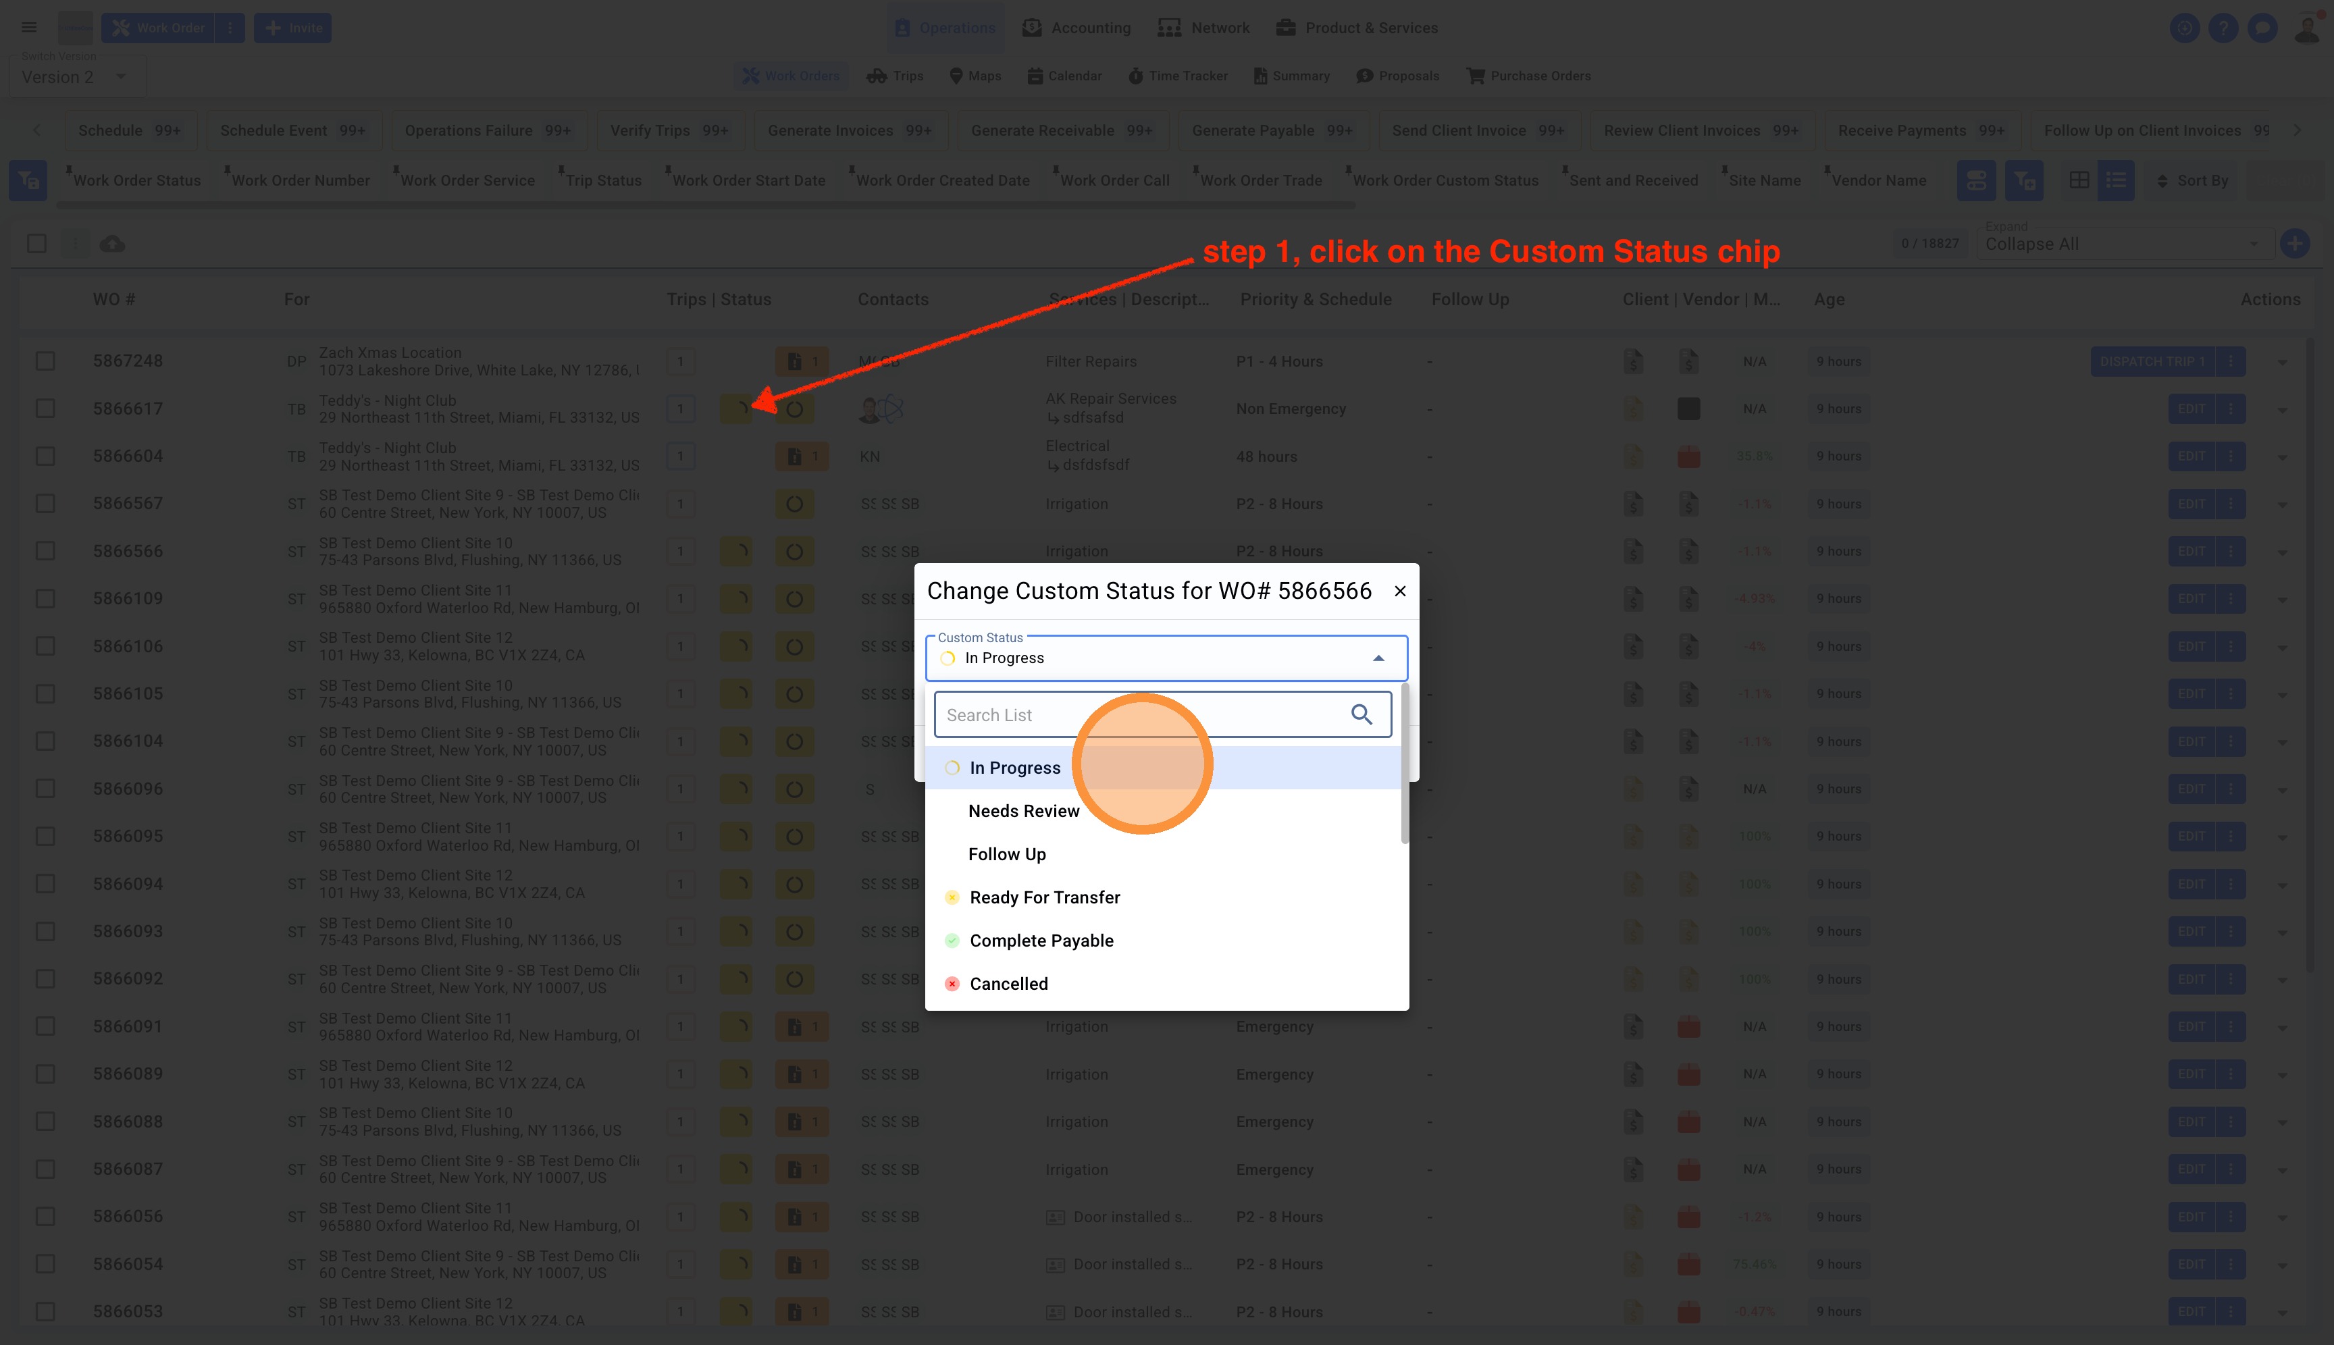Image resolution: width=2334 pixels, height=1345 pixels.
Task: Click the search magnifier icon in dropdown
Action: (1361, 714)
